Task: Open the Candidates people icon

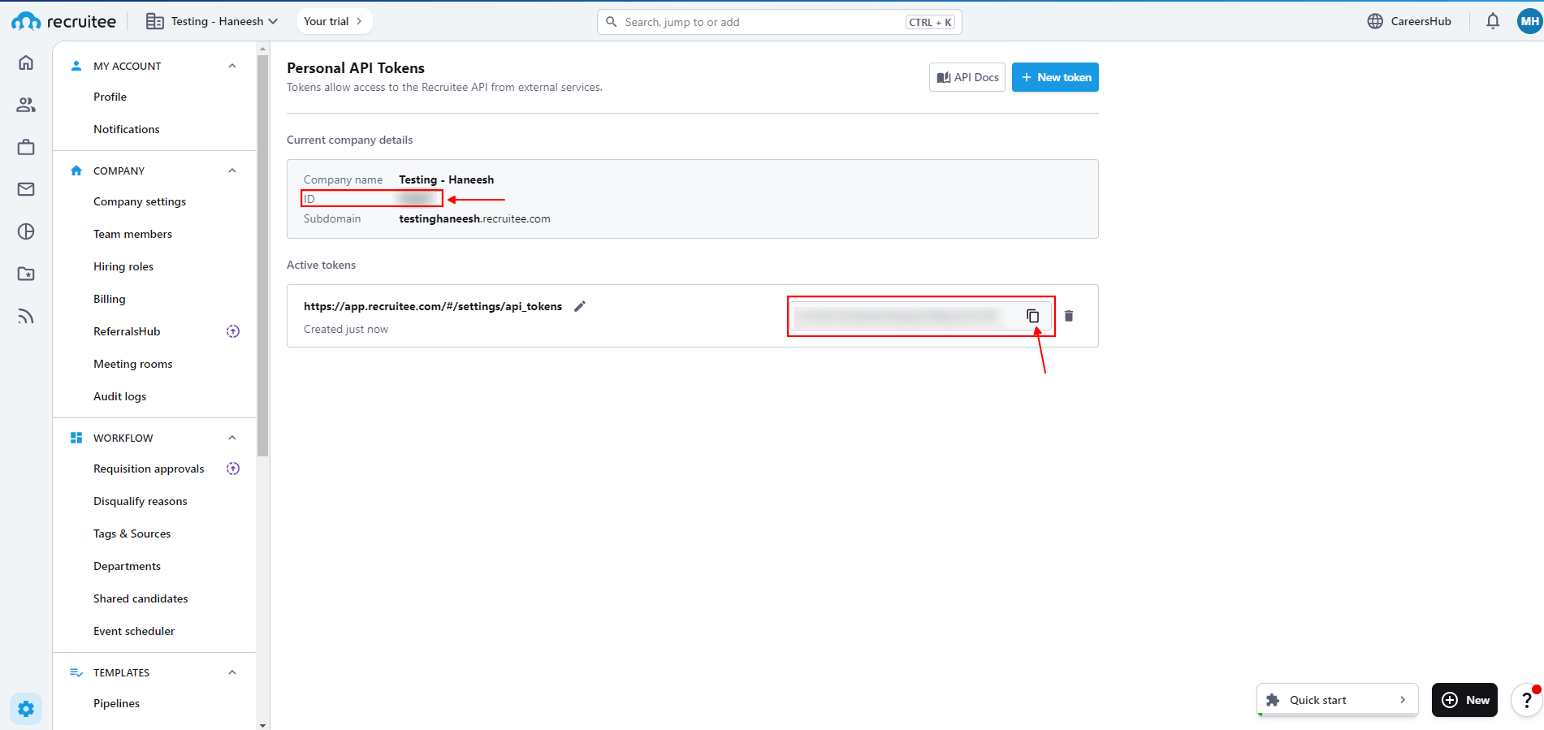Action: 26,105
